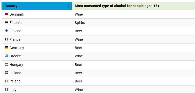Click the France flag icon

7,39
